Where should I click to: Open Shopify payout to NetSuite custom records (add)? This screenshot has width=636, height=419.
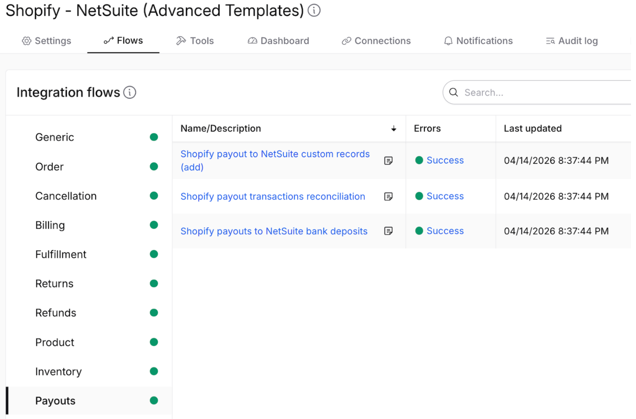(275, 161)
